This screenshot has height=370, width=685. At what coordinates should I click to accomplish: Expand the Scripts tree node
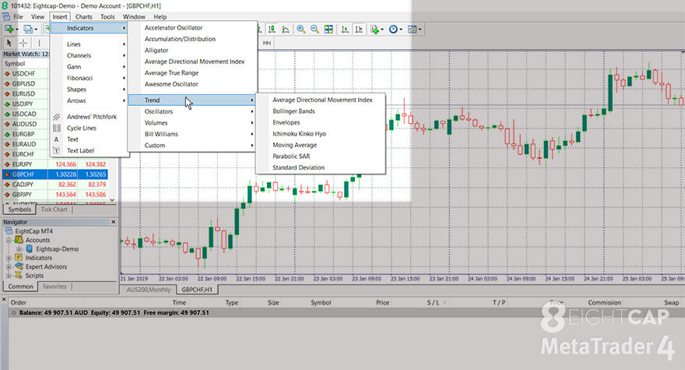(x=9, y=276)
